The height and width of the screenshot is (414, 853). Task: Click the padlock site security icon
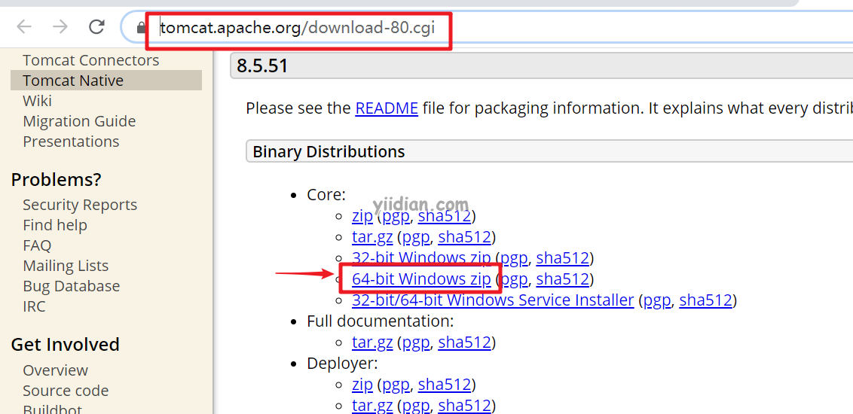click(140, 28)
